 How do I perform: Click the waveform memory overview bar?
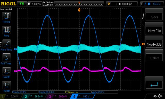[79, 4]
